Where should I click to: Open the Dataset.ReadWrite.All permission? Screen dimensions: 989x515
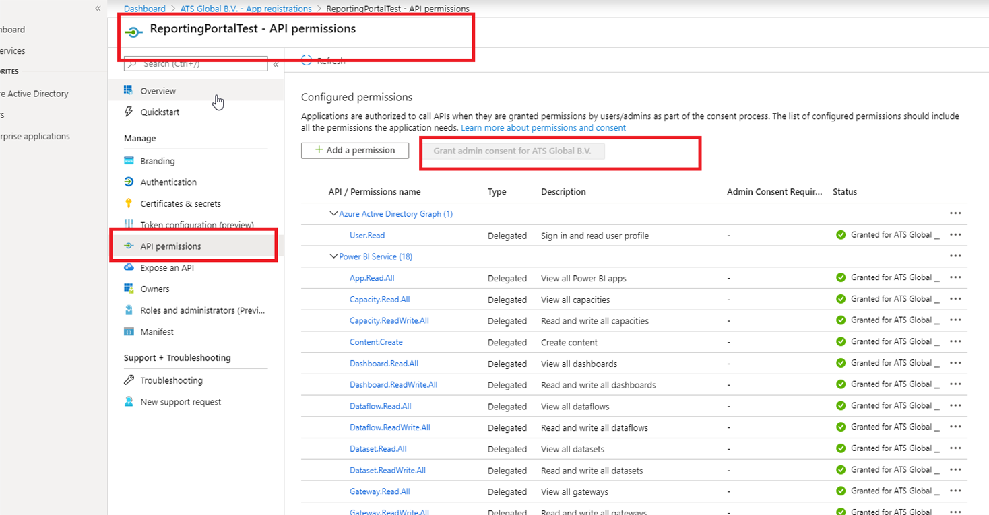(x=388, y=471)
